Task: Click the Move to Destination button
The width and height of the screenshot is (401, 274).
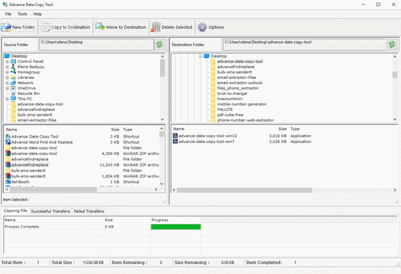Action: [x=121, y=27]
